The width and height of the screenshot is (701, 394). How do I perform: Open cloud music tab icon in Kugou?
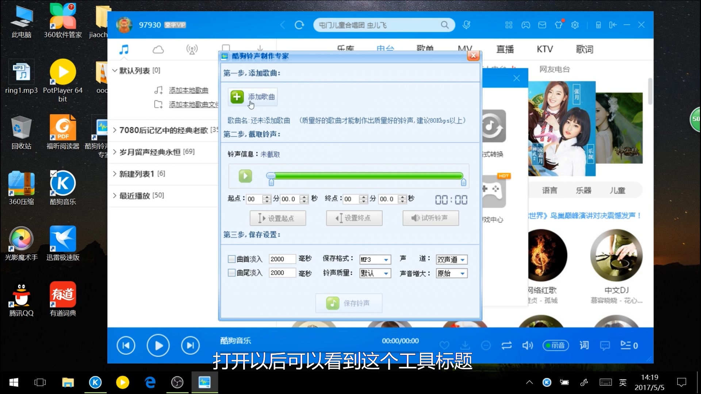(x=158, y=50)
